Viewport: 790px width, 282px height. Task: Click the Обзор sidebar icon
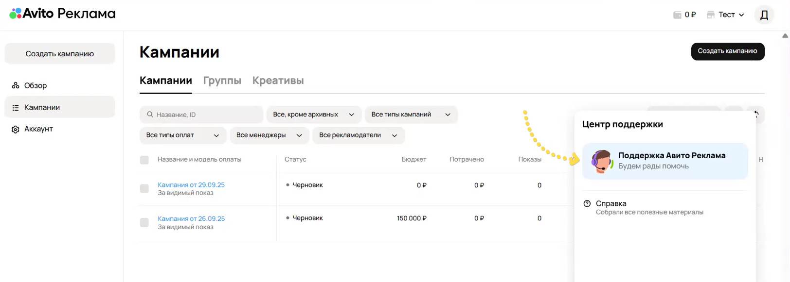click(16, 85)
